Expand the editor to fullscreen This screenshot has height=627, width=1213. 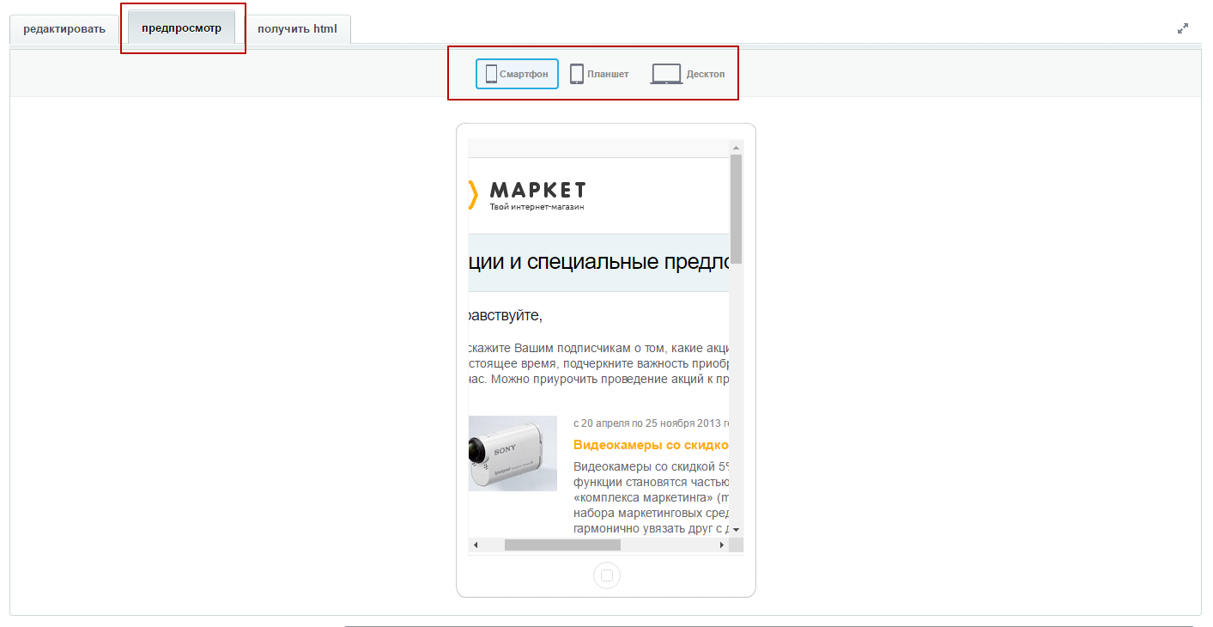(1183, 28)
